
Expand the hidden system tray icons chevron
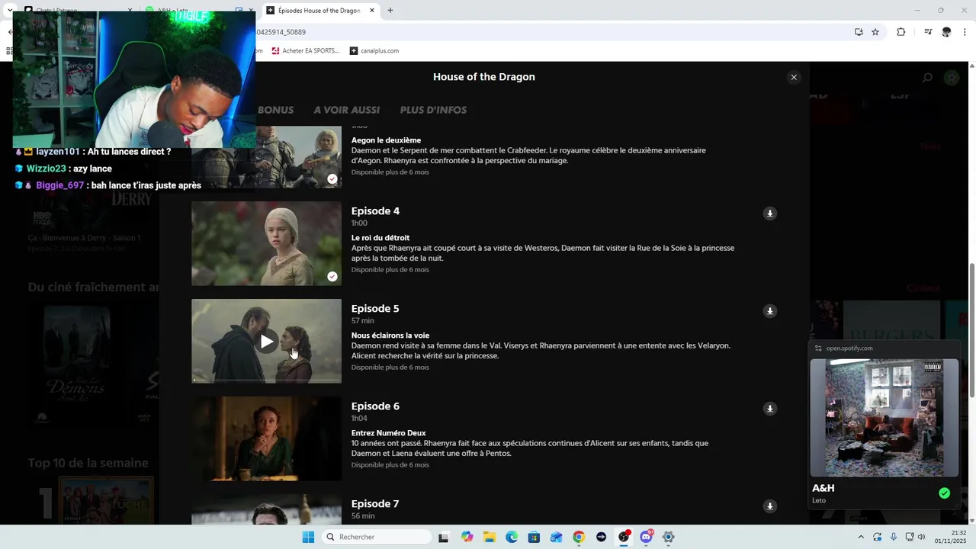click(862, 537)
